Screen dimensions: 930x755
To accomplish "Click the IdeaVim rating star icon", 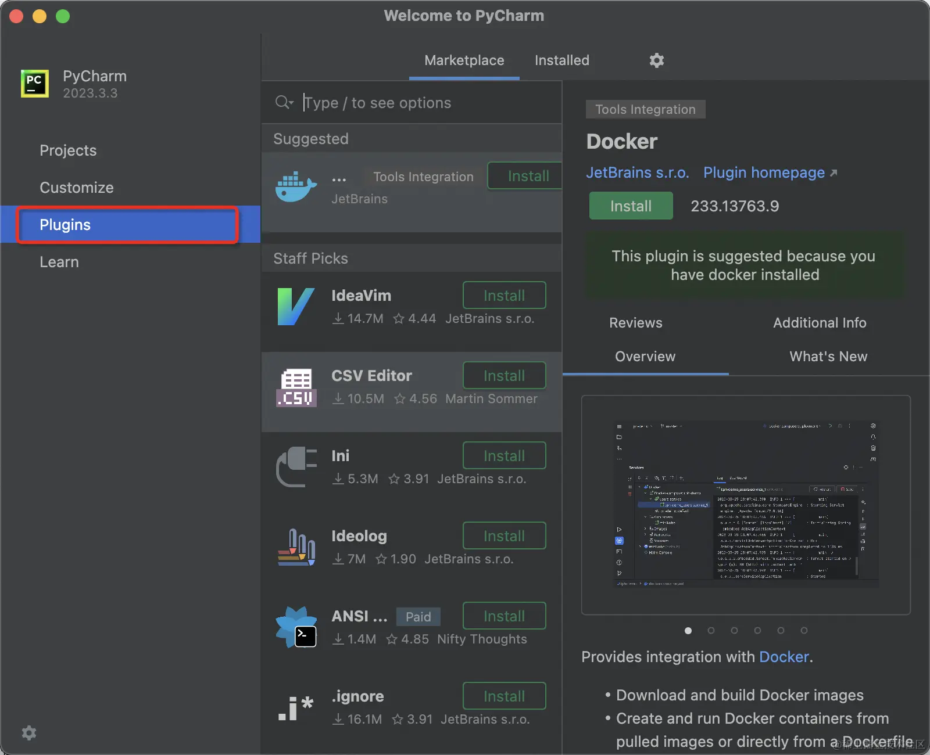I will coord(399,319).
